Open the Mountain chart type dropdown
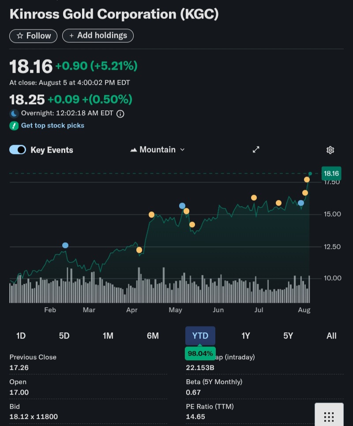This screenshot has height=426, width=353. tap(158, 150)
